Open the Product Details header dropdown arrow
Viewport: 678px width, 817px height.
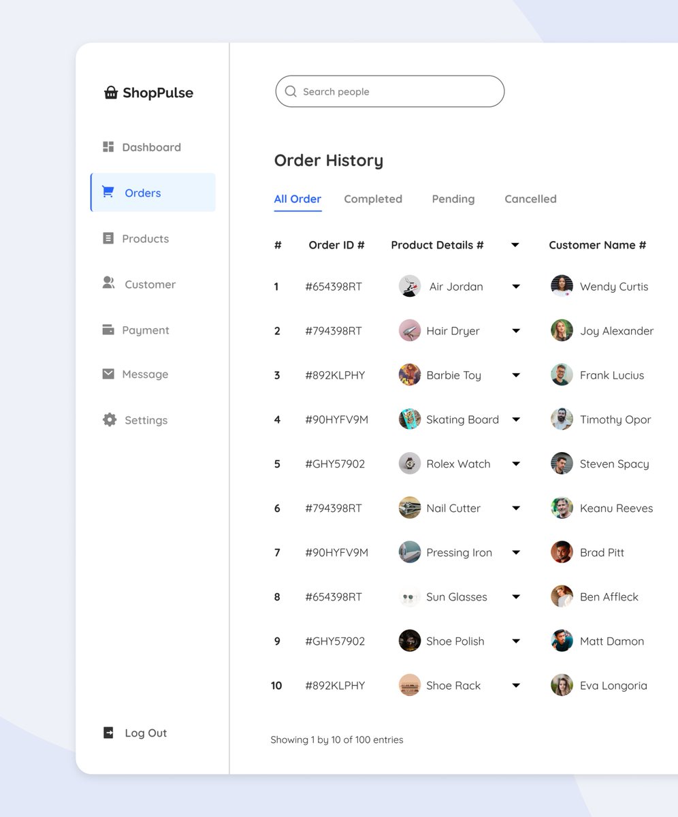pos(515,245)
